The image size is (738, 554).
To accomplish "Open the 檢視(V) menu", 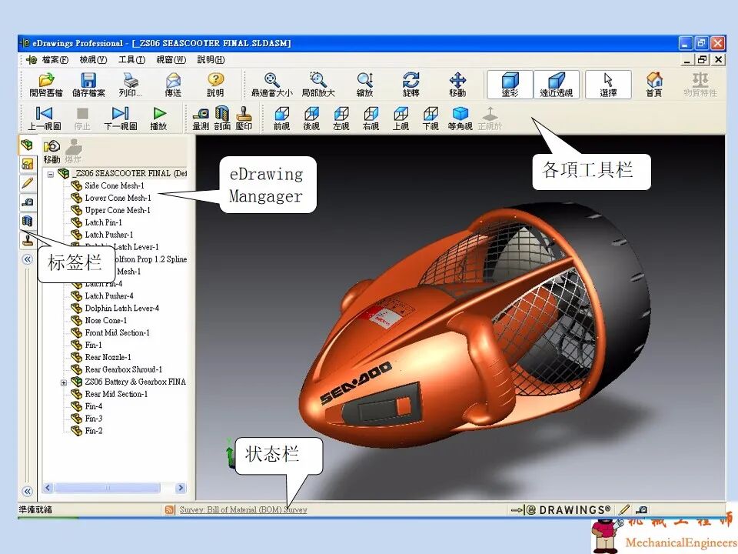I will 92,60.
